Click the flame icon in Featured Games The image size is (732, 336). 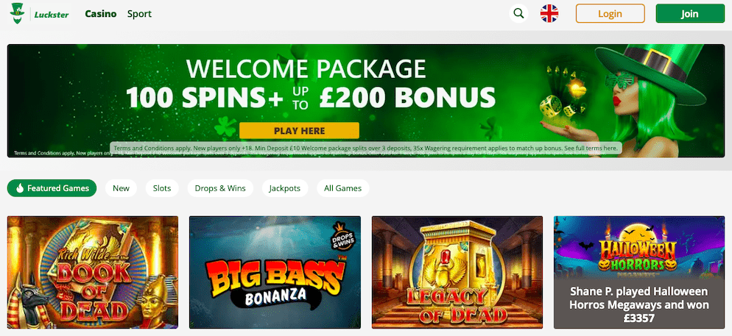tap(20, 188)
